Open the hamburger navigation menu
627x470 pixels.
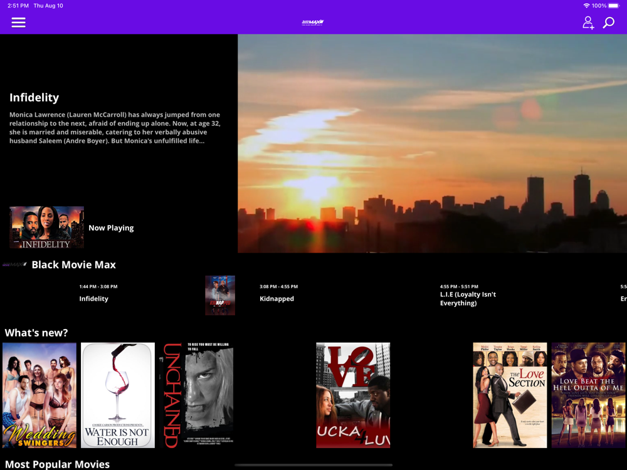(x=18, y=23)
